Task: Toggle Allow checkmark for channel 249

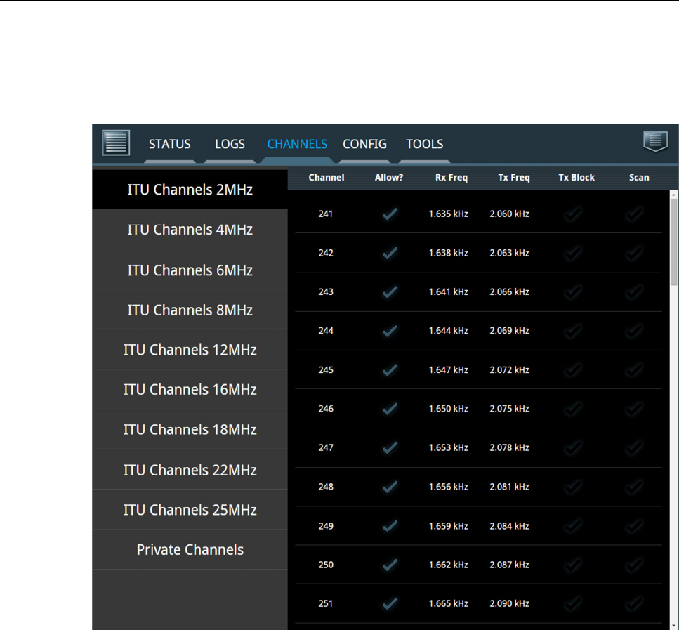Action: [x=390, y=525]
